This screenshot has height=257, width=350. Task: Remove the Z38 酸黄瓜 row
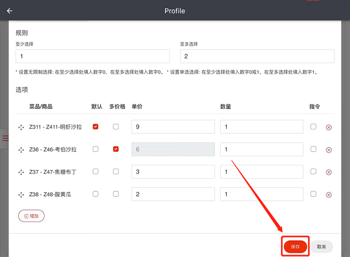point(329,195)
